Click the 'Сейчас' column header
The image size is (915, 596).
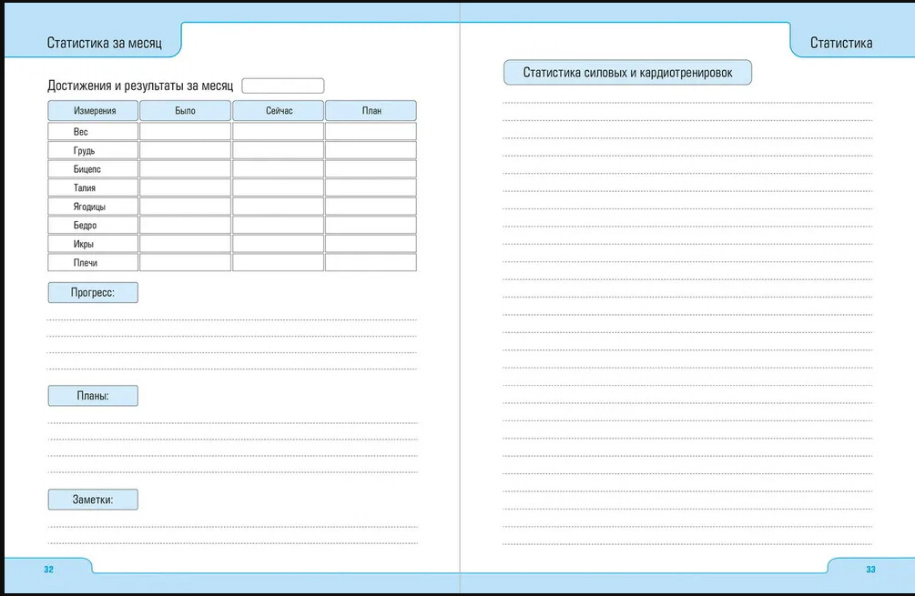278,111
